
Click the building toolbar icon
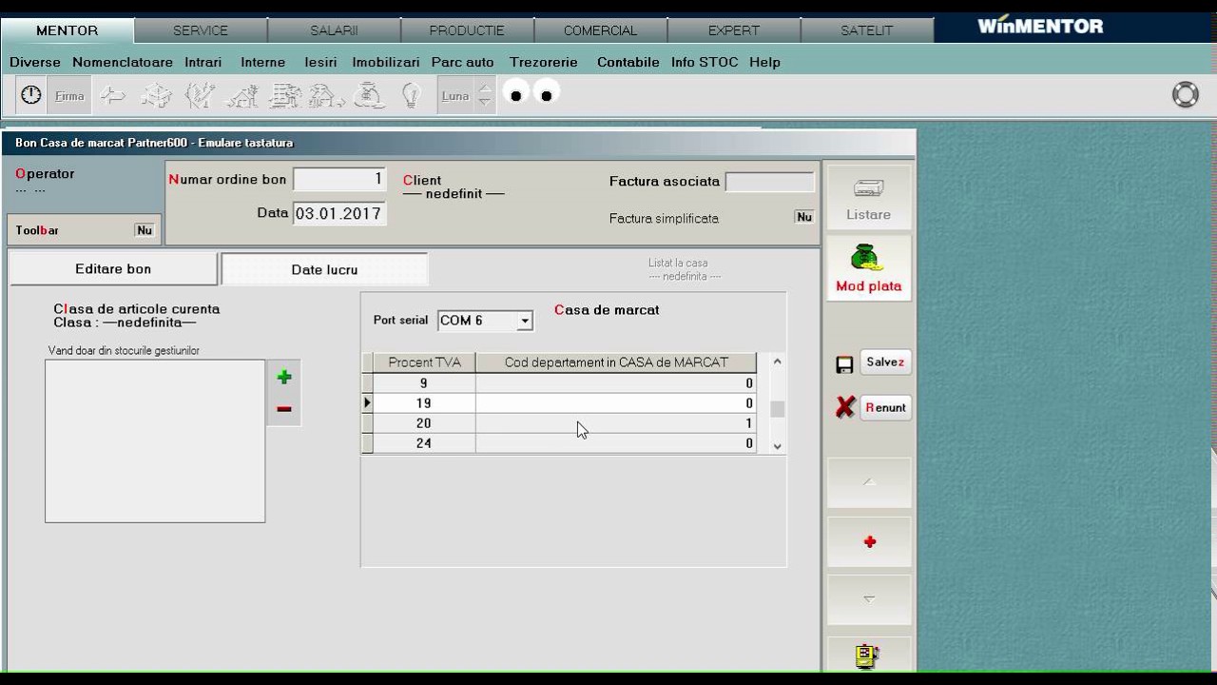(285, 95)
